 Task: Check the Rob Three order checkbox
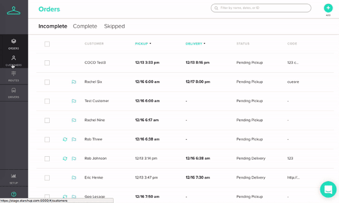tap(47, 140)
